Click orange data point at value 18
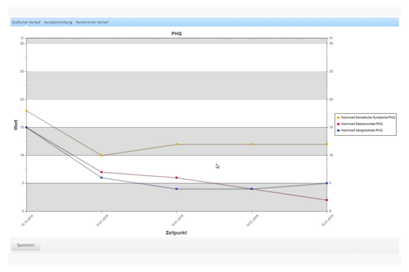 pos(26,111)
